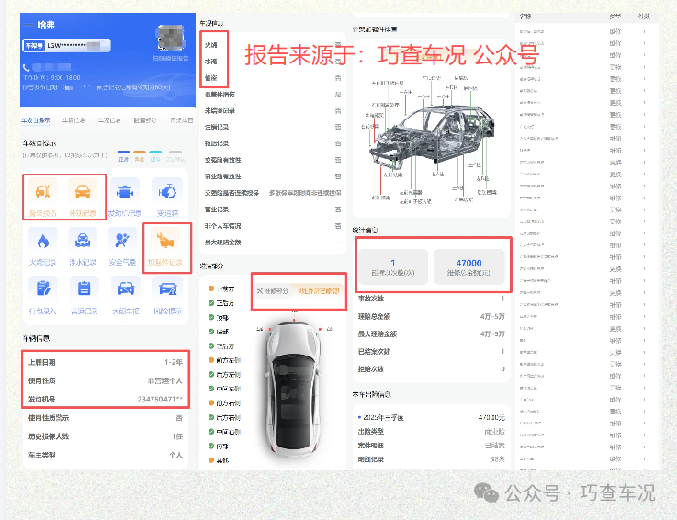Viewport: 677px width, 520px height.
Task: Click the 营业记录 row
Action: [273, 209]
